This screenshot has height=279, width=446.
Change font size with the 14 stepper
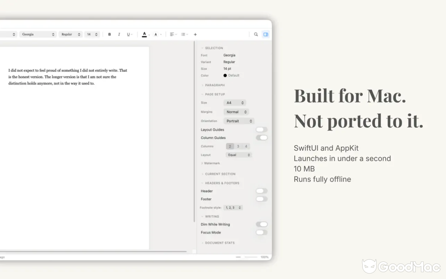(x=92, y=35)
